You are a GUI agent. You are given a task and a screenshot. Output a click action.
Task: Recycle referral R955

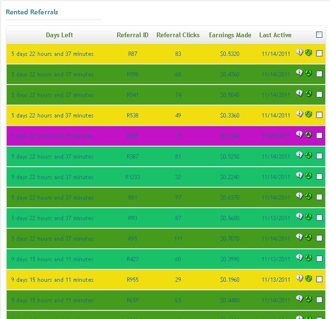tap(308, 278)
